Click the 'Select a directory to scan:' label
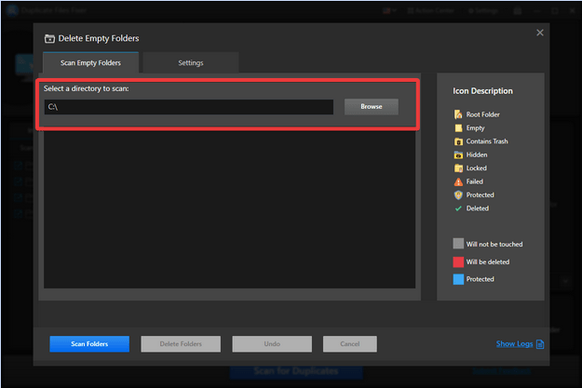The image size is (582, 388). (86, 88)
